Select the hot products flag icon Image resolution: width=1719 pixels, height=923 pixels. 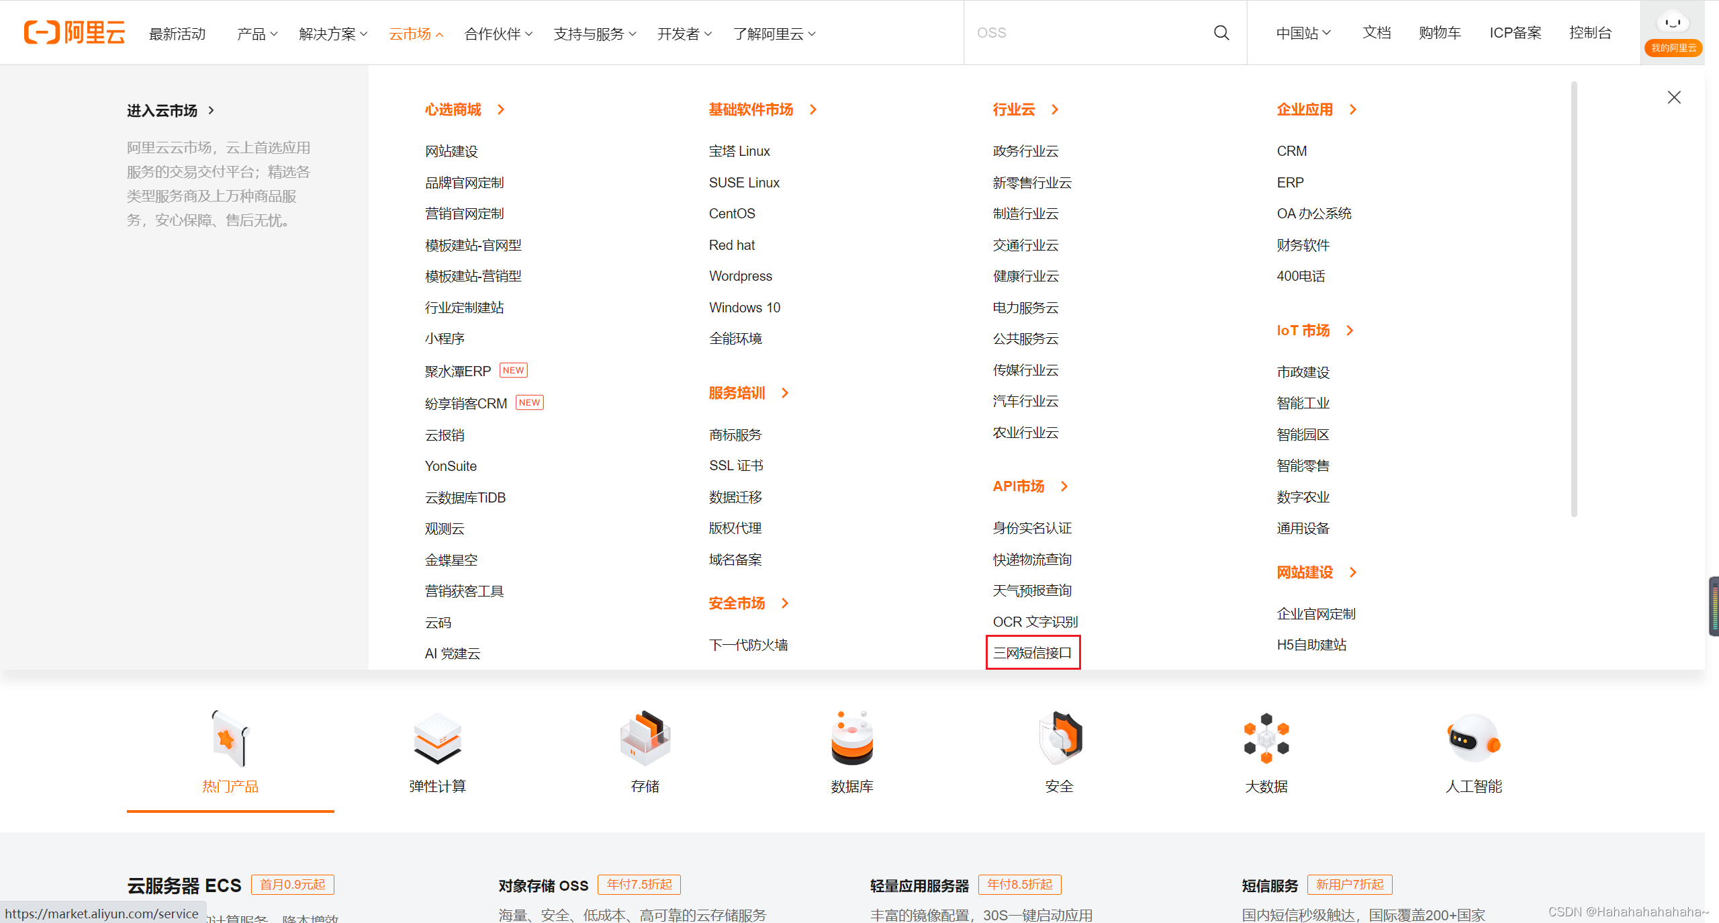point(230,738)
